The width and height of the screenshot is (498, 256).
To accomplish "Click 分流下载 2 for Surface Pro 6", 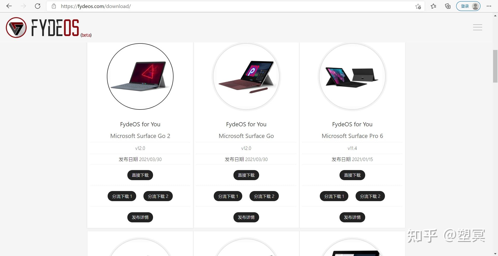I will tap(370, 196).
